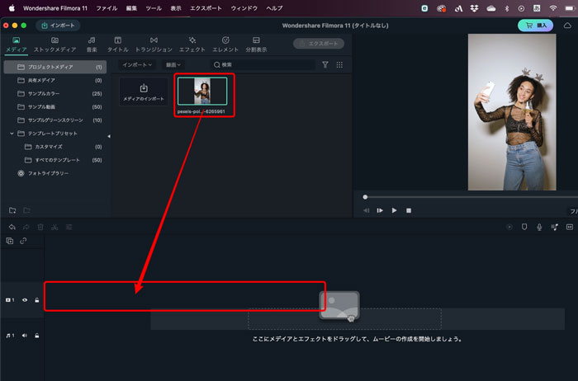Click the stop button in preview

[409, 210]
